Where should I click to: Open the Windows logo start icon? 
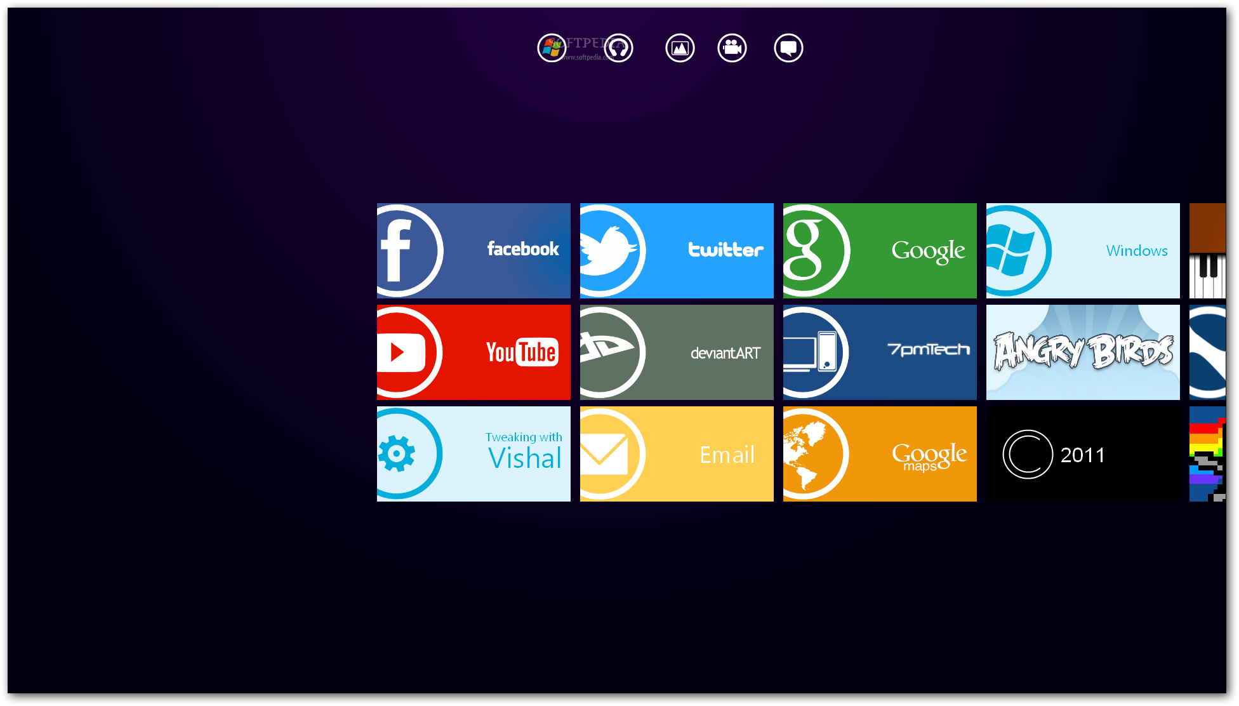[552, 48]
